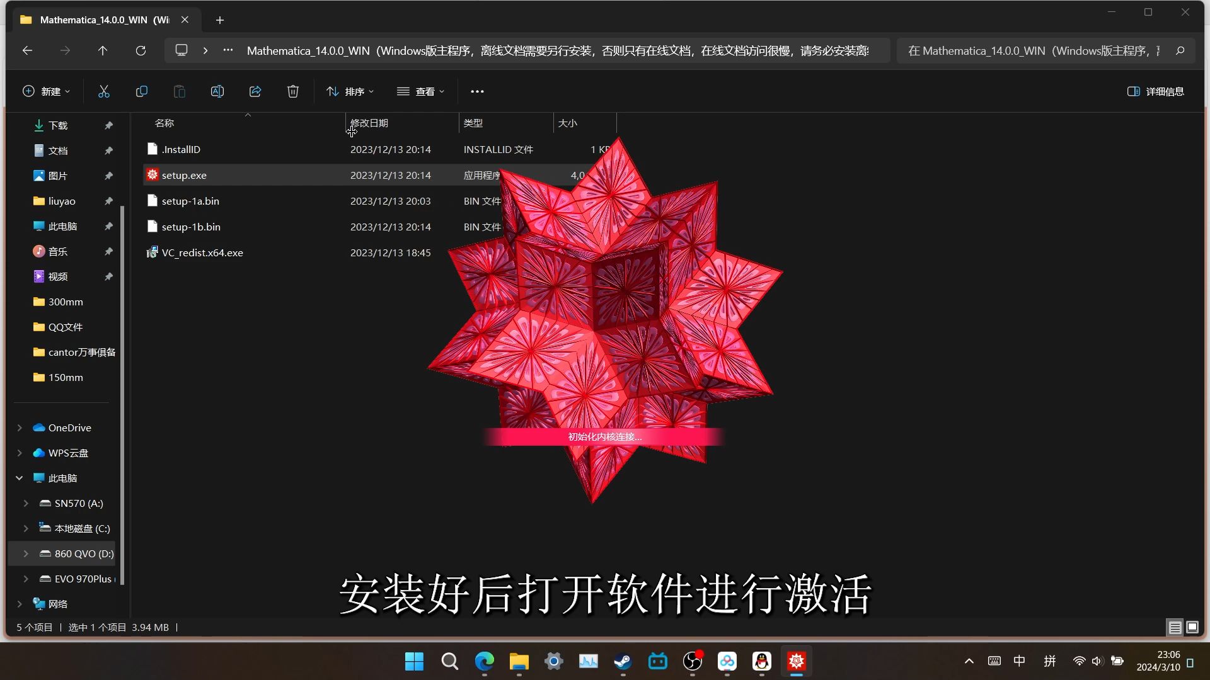The image size is (1210, 680).
Task: Expand the address bar path chevron
Action: 205,50
